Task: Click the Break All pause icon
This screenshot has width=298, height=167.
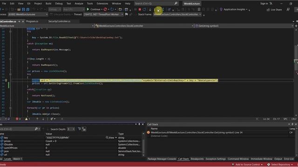Action: pos(135,9)
